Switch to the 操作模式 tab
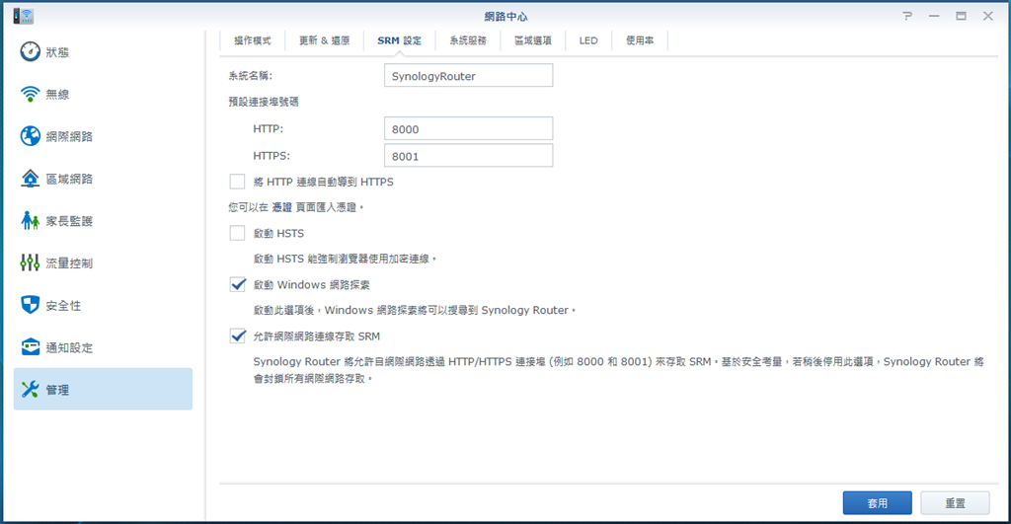Image resolution: width=1011 pixels, height=524 pixels. tap(252, 40)
